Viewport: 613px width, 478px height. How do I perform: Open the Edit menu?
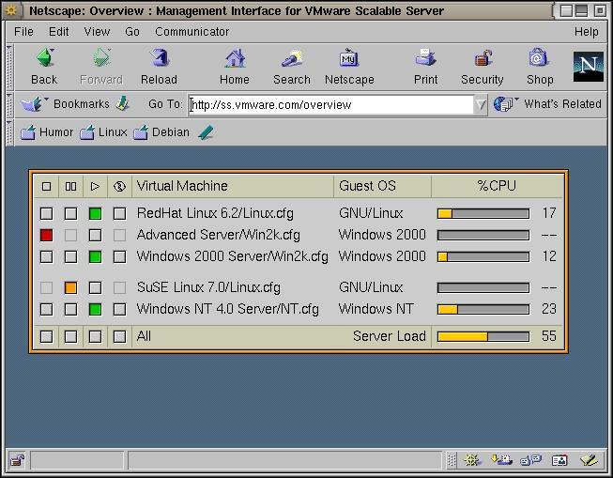click(58, 31)
